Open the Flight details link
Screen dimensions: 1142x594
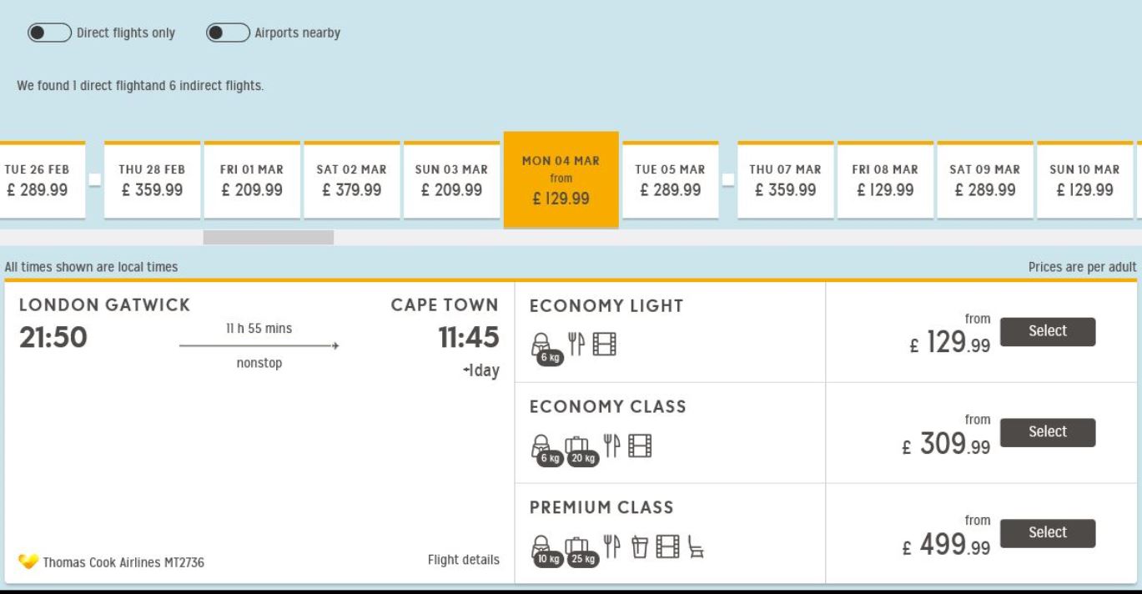click(464, 560)
